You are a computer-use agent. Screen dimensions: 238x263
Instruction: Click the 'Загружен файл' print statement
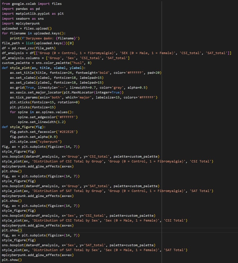[x=45, y=38]
